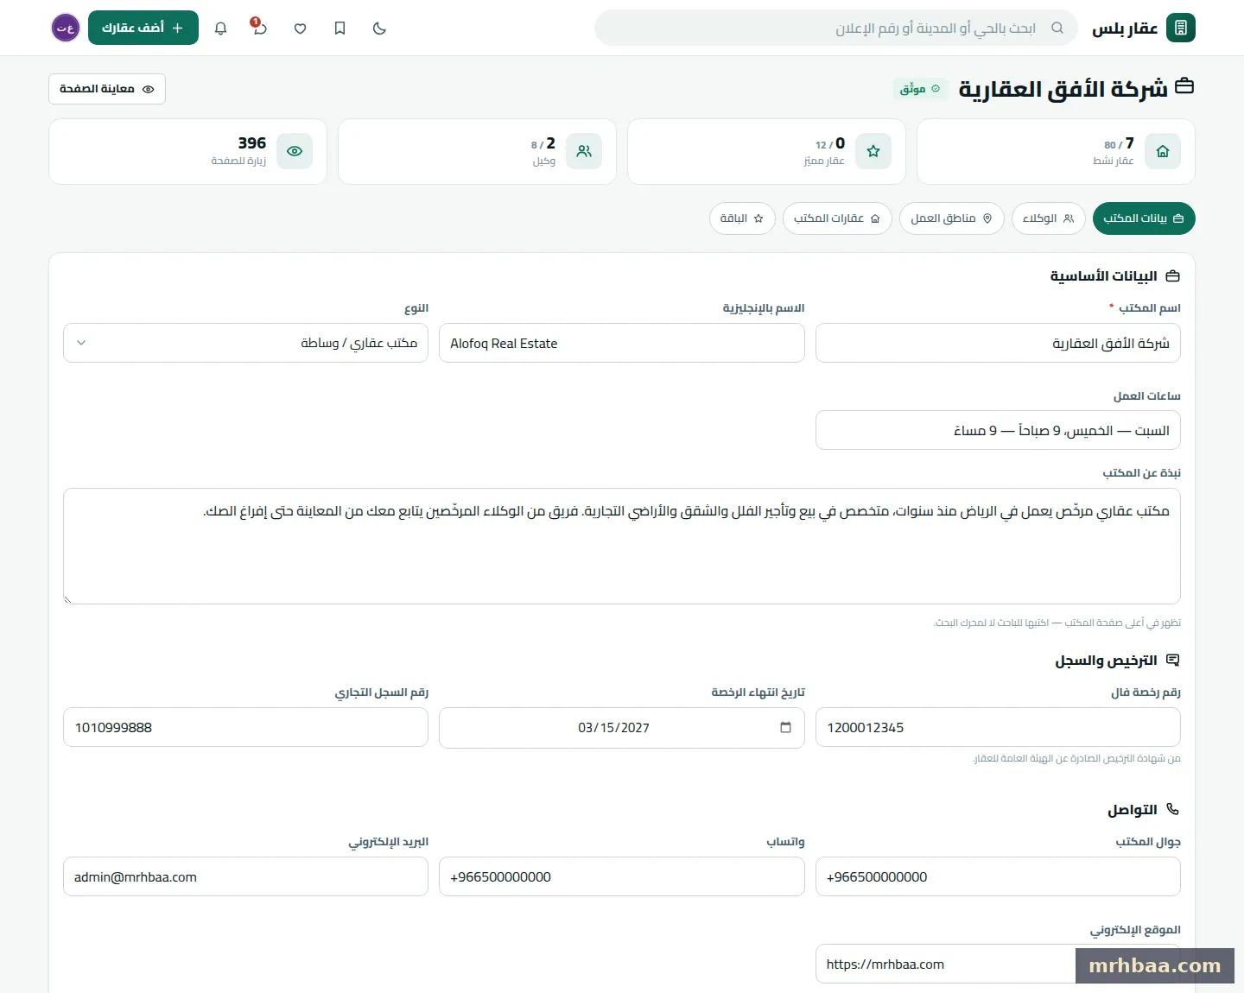
Task: Click the office description textarea resize handle
Action: 68,599
